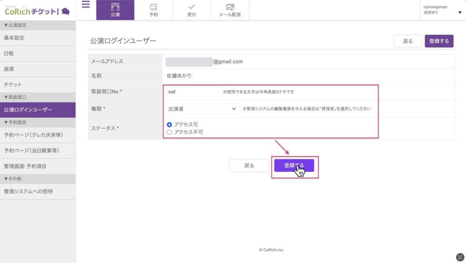466x263 pixels.
Task: Select the アクセス可 radio button
Action: pyautogui.click(x=170, y=124)
